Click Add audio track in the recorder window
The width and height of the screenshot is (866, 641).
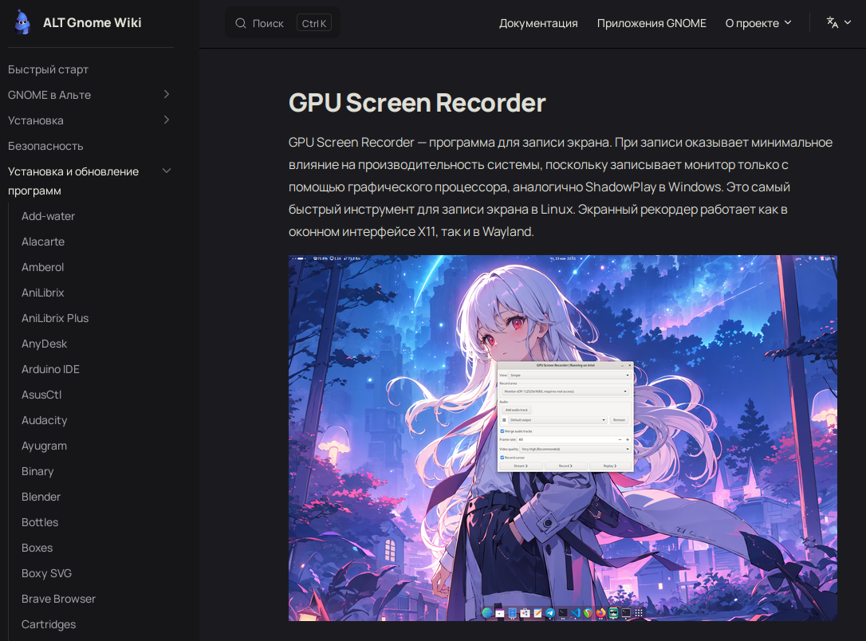517,410
